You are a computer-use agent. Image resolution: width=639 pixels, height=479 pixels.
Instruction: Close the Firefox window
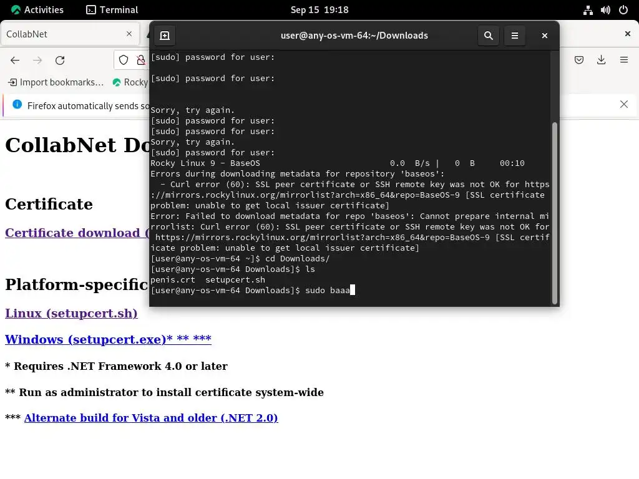[x=628, y=34]
